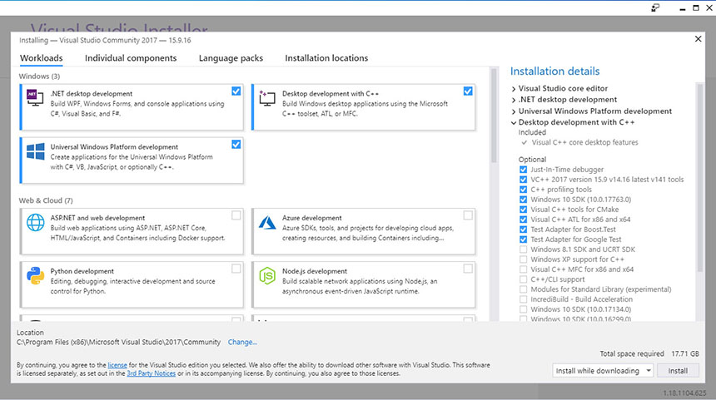Uncheck C++ profiling tools option
Viewport: 716px width, 400px height.
(x=524, y=190)
